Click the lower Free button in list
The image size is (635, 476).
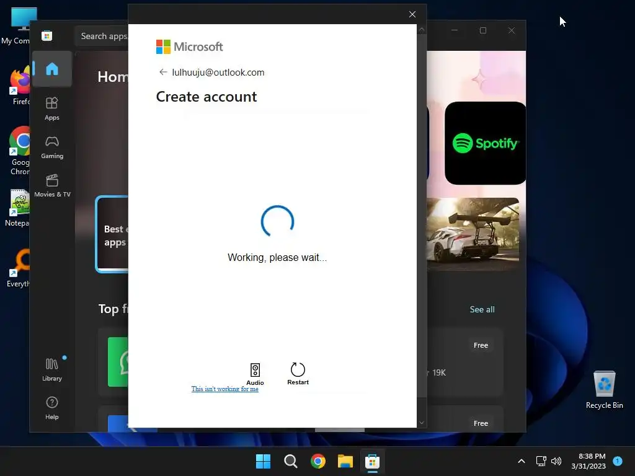[x=481, y=423]
